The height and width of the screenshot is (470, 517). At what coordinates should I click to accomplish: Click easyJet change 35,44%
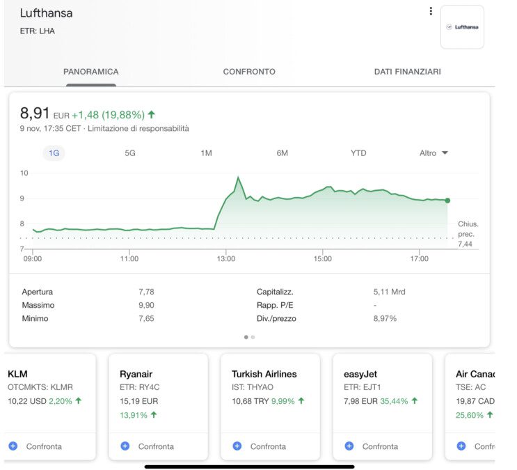tap(394, 401)
